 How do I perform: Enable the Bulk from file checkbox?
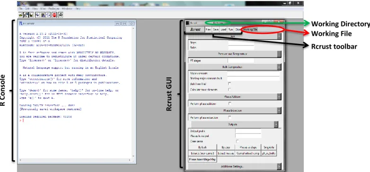click(x=229, y=84)
